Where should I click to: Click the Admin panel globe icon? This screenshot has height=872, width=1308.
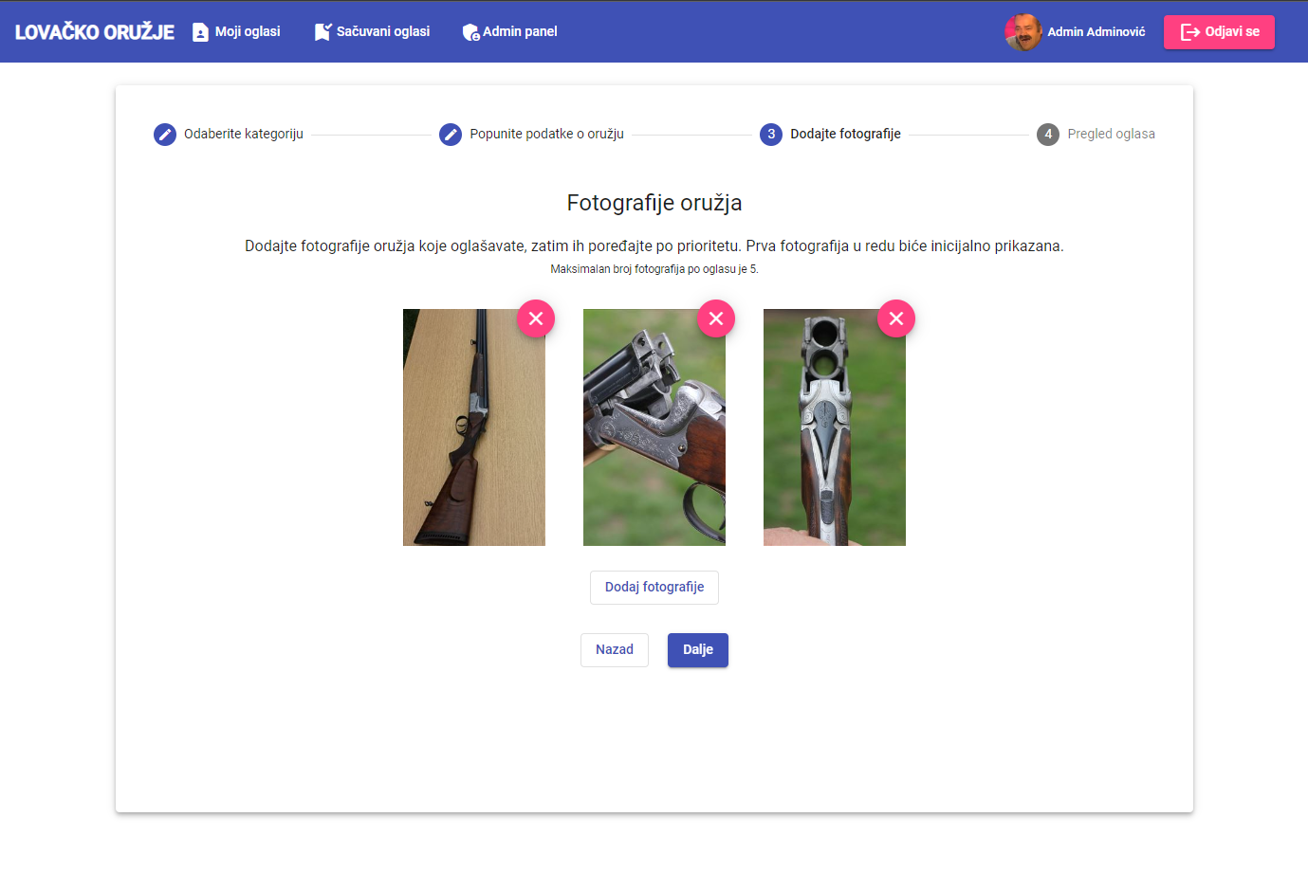[470, 31]
